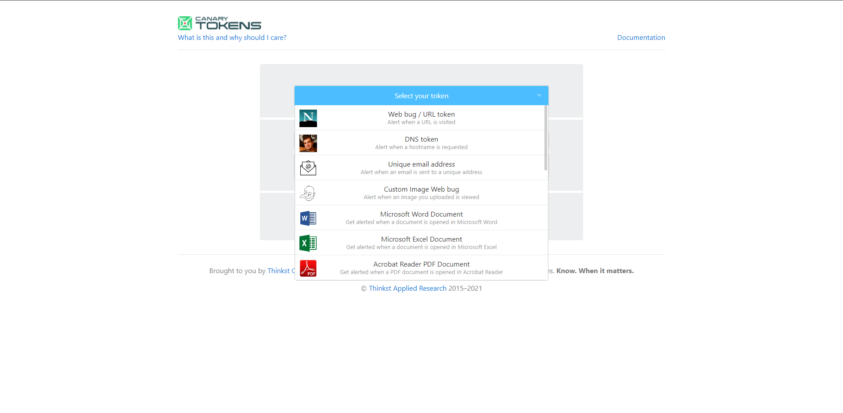Open 'What is this and why should I care?' link

click(x=232, y=38)
